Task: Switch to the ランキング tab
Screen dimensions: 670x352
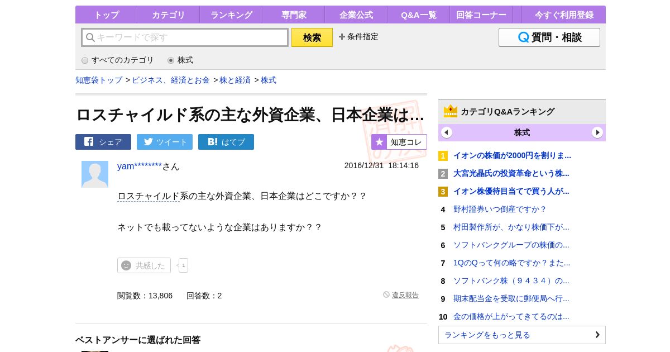Action: pyautogui.click(x=231, y=15)
